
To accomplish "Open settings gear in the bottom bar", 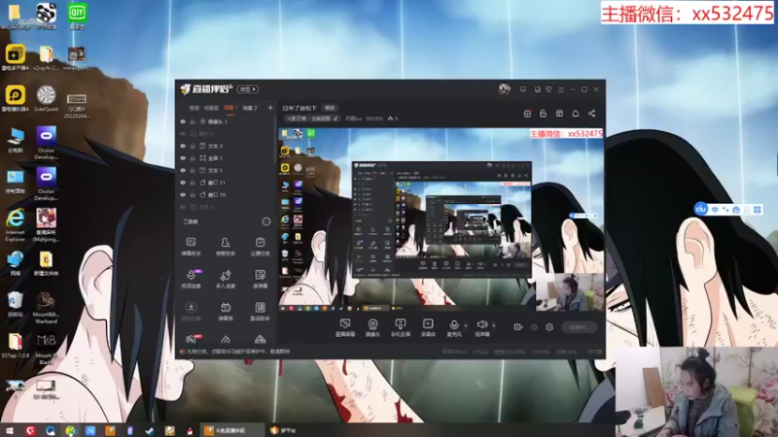I will [549, 327].
